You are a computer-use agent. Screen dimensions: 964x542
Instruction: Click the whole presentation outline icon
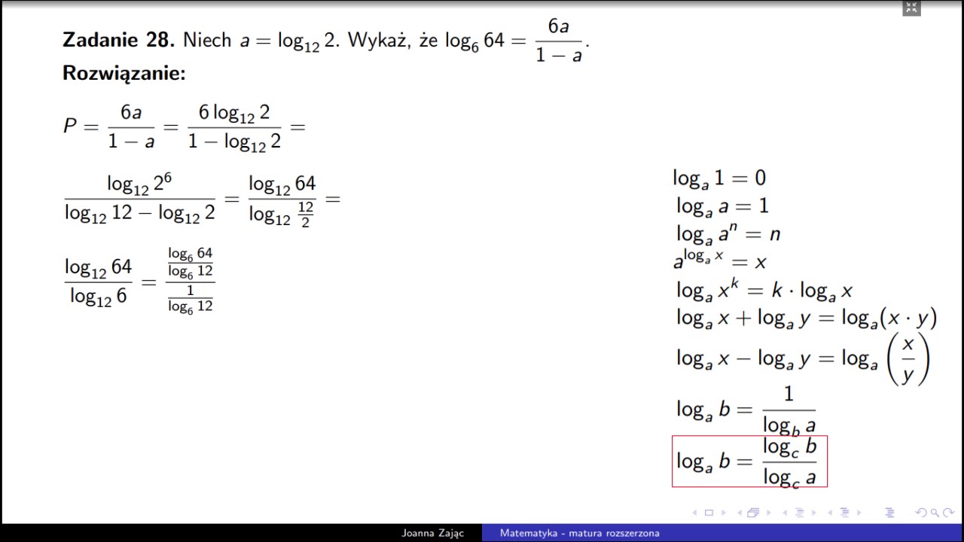coord(889,513)
